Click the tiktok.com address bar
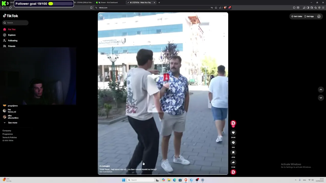The image size is (326, 183). click(153, 8)
